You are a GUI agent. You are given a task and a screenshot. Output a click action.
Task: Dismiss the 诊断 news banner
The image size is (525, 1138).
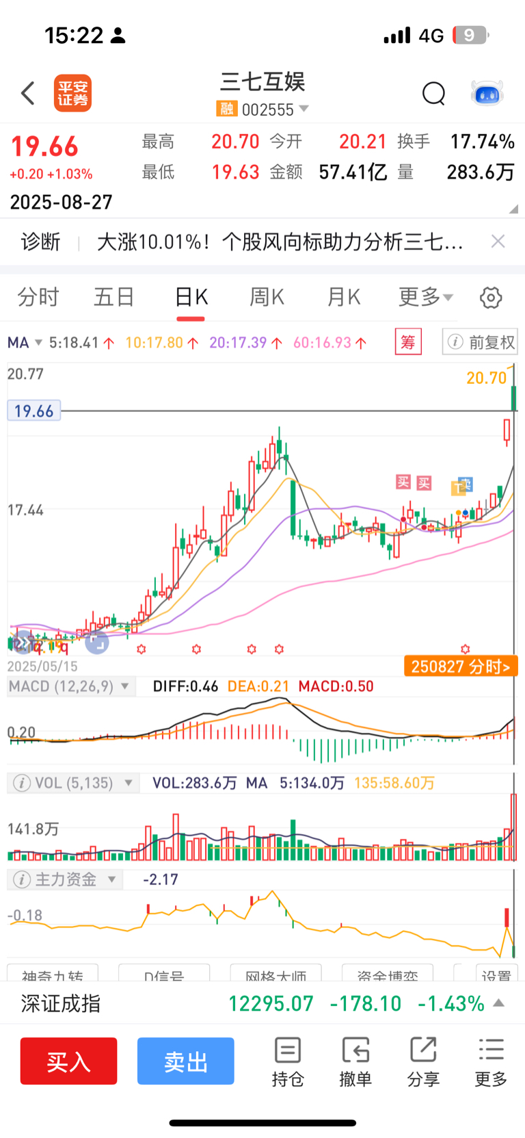coord(498,241)
